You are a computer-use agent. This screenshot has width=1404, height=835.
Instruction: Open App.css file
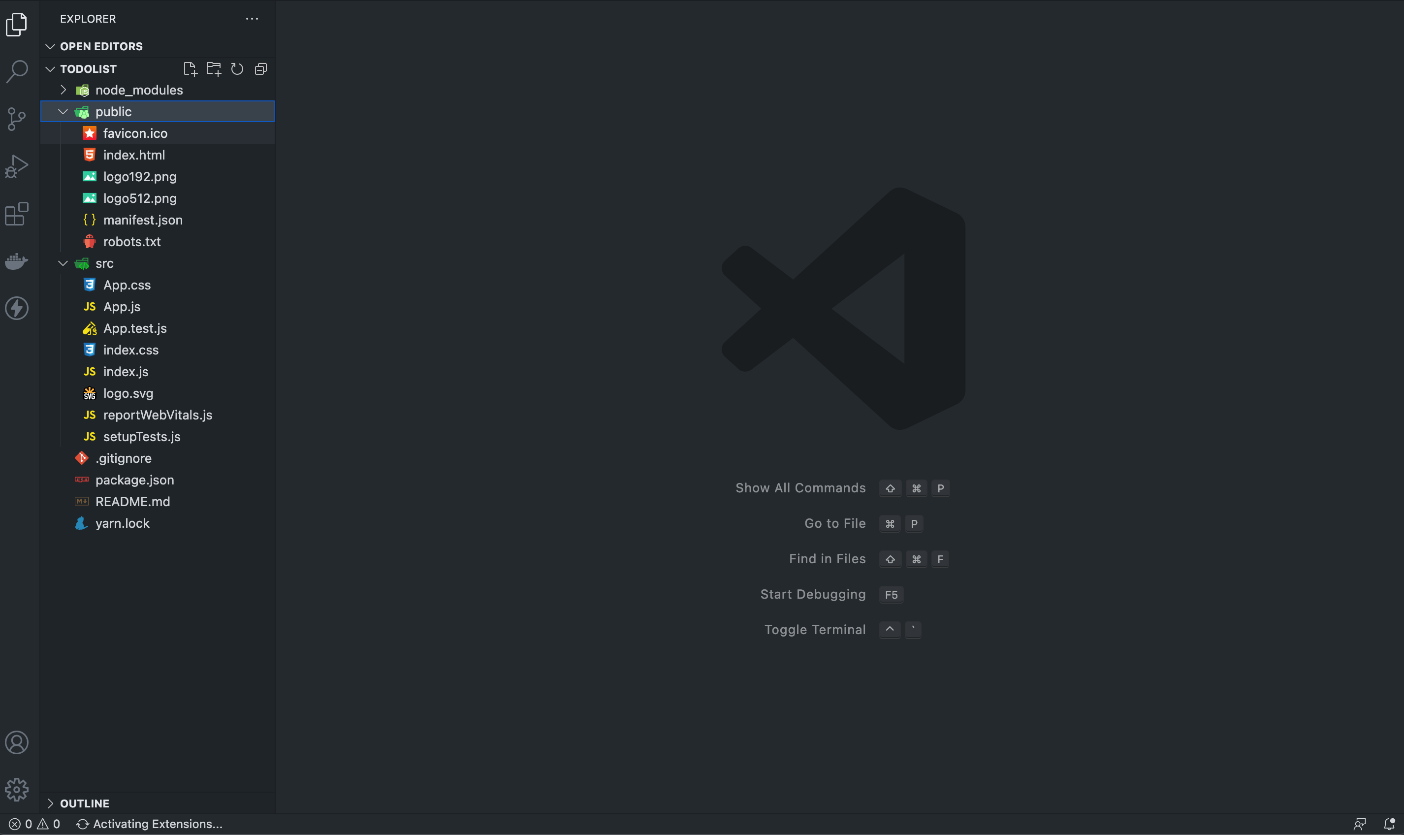[158, 285]
